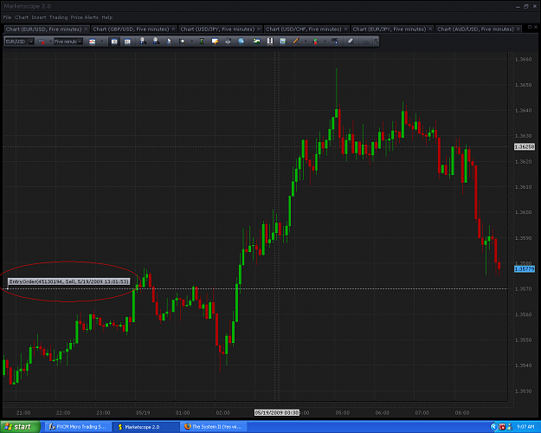Click the red system tray icon
This screenshot has width=541, height=433.
pos(502,427)
